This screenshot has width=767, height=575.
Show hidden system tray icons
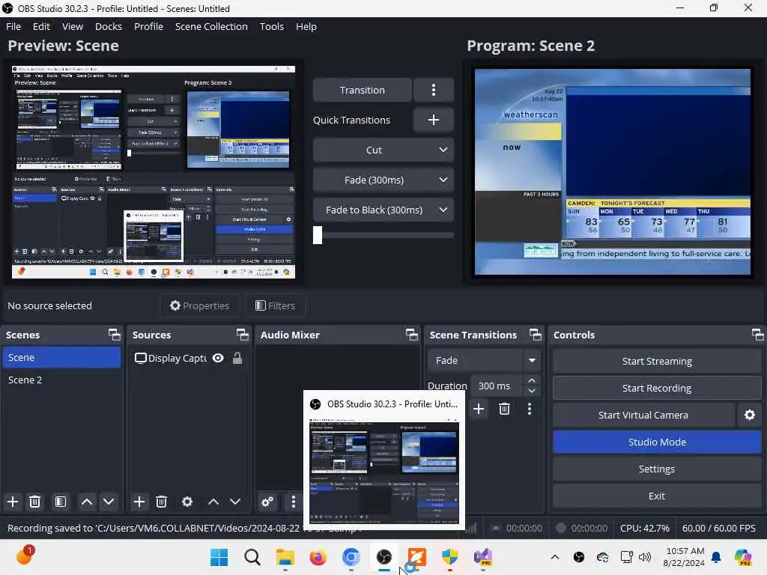pos(555,557)
